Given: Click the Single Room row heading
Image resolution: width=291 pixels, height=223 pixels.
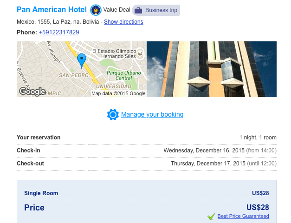Looking at the screenshot, I should click(x=41, y=193).
